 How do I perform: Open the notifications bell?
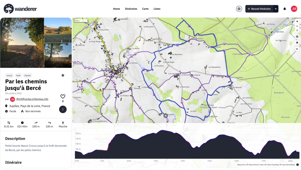tap(285, 9)
